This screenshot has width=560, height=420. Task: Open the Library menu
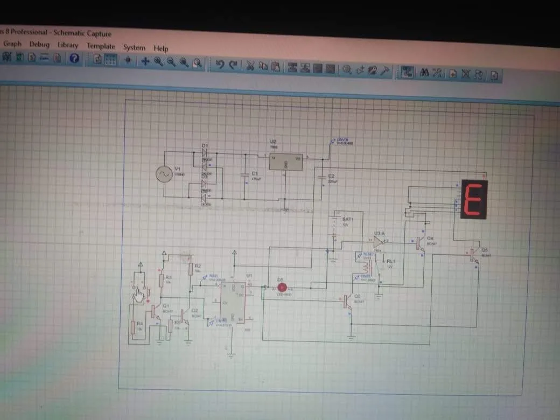pos(68,45)
